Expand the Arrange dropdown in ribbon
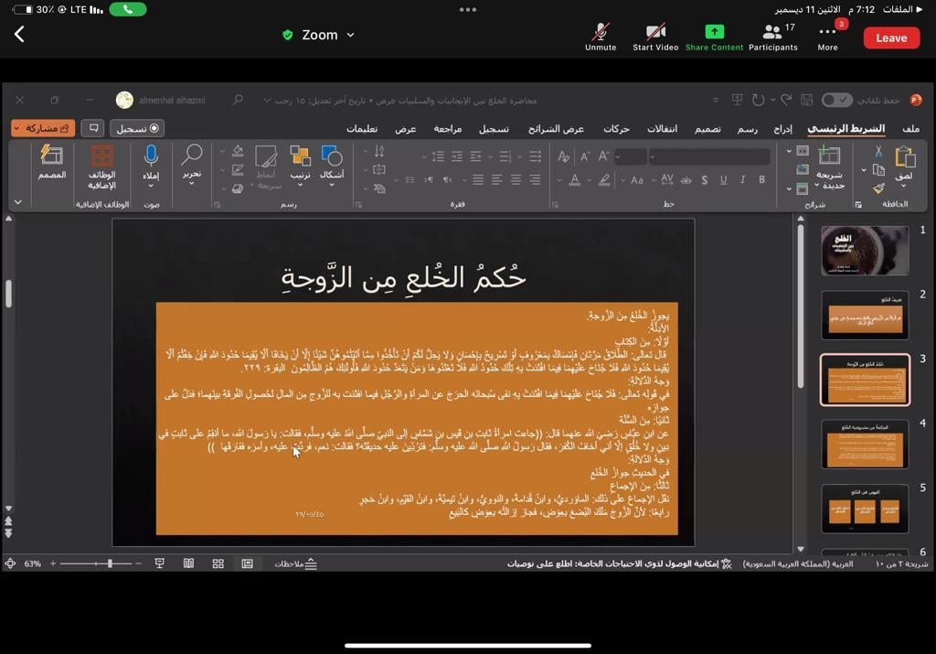The height and width of the screenshot is (654, 936). 300,185
